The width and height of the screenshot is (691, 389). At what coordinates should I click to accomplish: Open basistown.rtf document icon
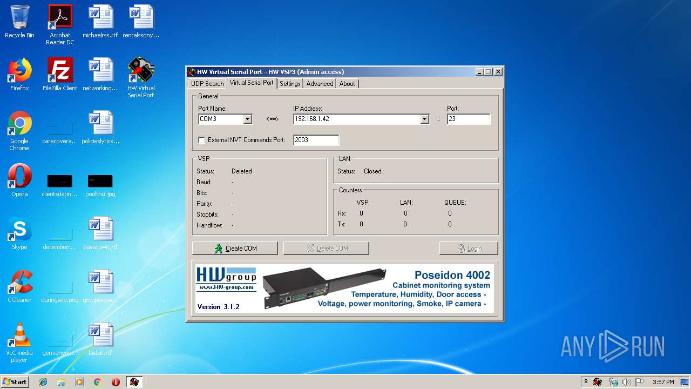pos(100,233)
